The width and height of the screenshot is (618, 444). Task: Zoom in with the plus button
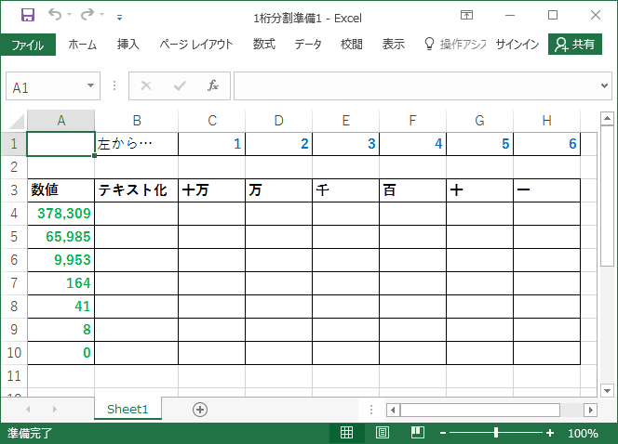coord(550,433)
